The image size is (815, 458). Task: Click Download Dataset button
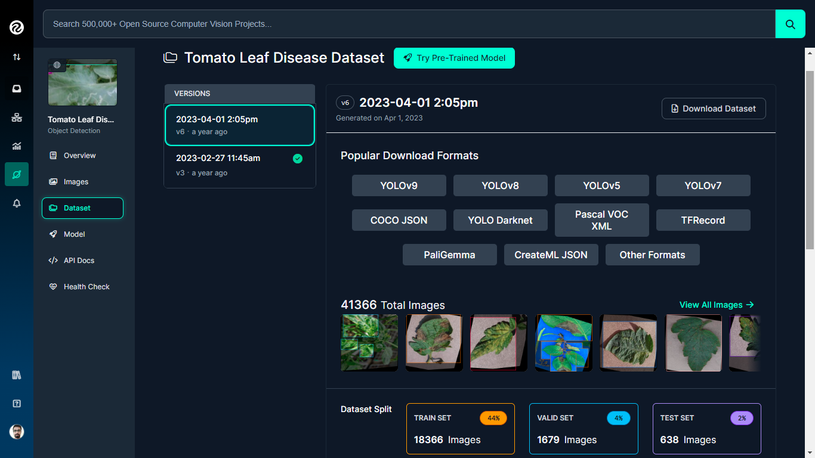(714, 109)
